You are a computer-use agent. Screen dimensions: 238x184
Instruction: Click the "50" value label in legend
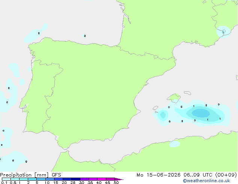pos(116,182)
